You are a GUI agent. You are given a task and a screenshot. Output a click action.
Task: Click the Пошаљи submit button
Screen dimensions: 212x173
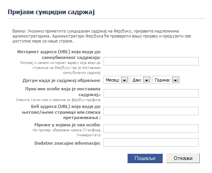click(x=145, y=158)
